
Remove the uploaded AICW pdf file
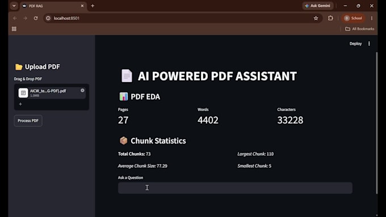click(x=82, y=91)
